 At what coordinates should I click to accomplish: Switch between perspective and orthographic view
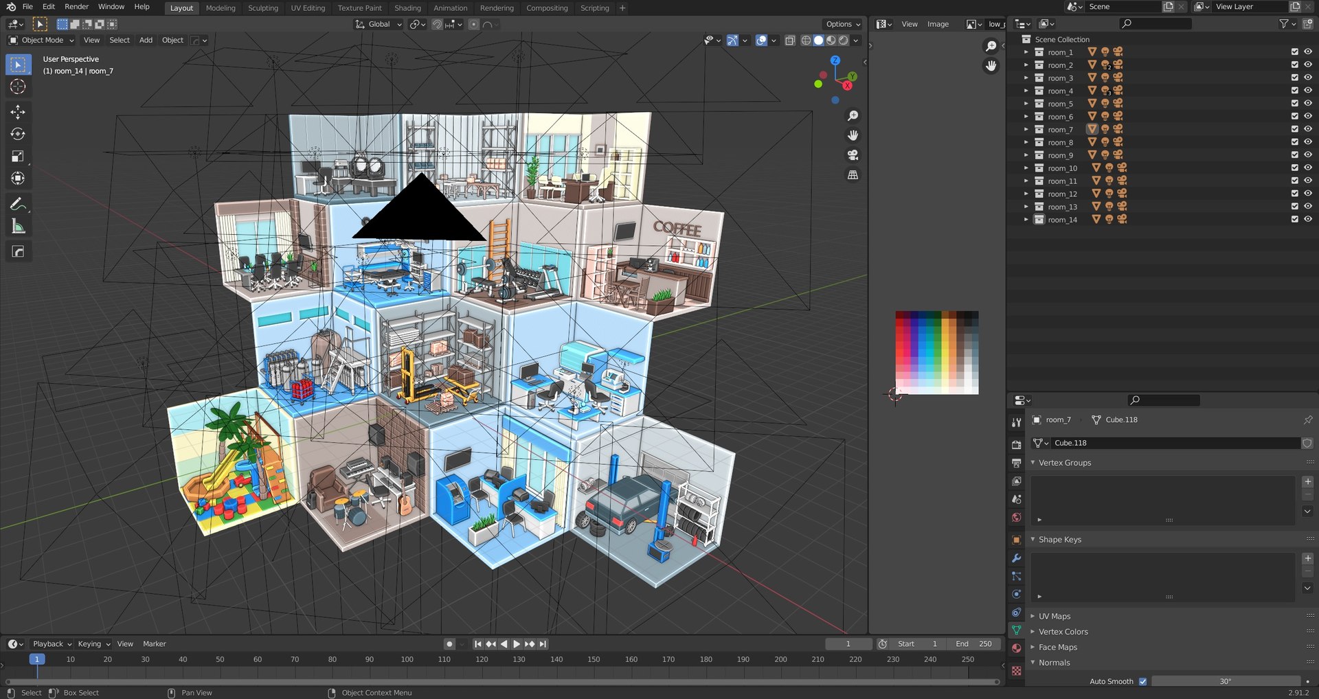coord(853,175)
